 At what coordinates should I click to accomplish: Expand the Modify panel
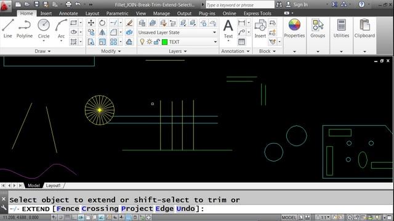[111, 51]
